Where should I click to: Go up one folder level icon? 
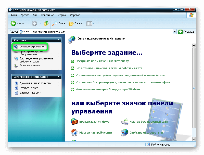46,23
